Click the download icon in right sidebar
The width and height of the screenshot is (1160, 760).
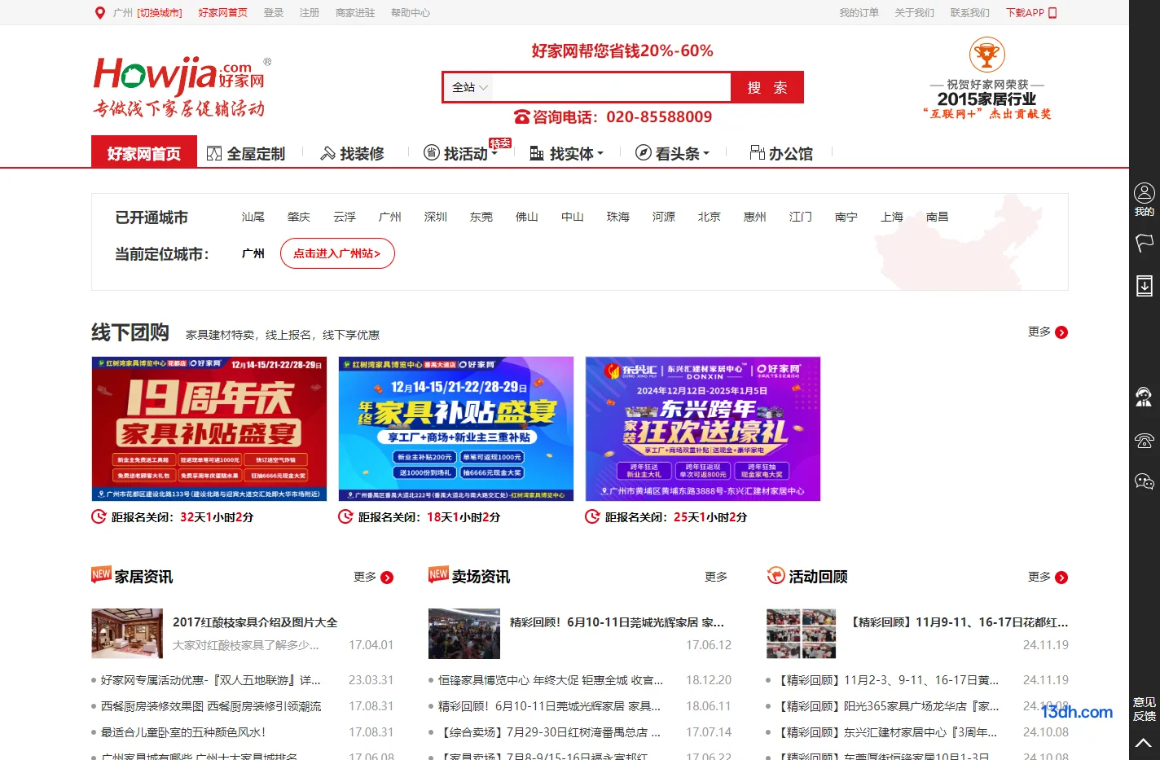(1145, 285)
